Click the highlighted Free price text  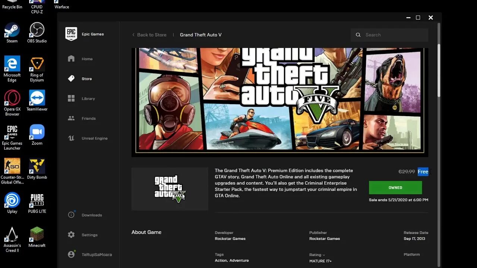[423, 172]
